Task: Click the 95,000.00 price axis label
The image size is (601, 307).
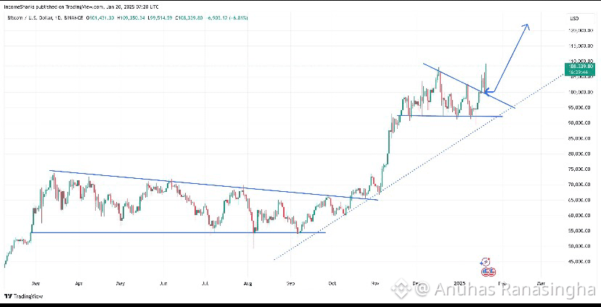Action: point(579,108)
